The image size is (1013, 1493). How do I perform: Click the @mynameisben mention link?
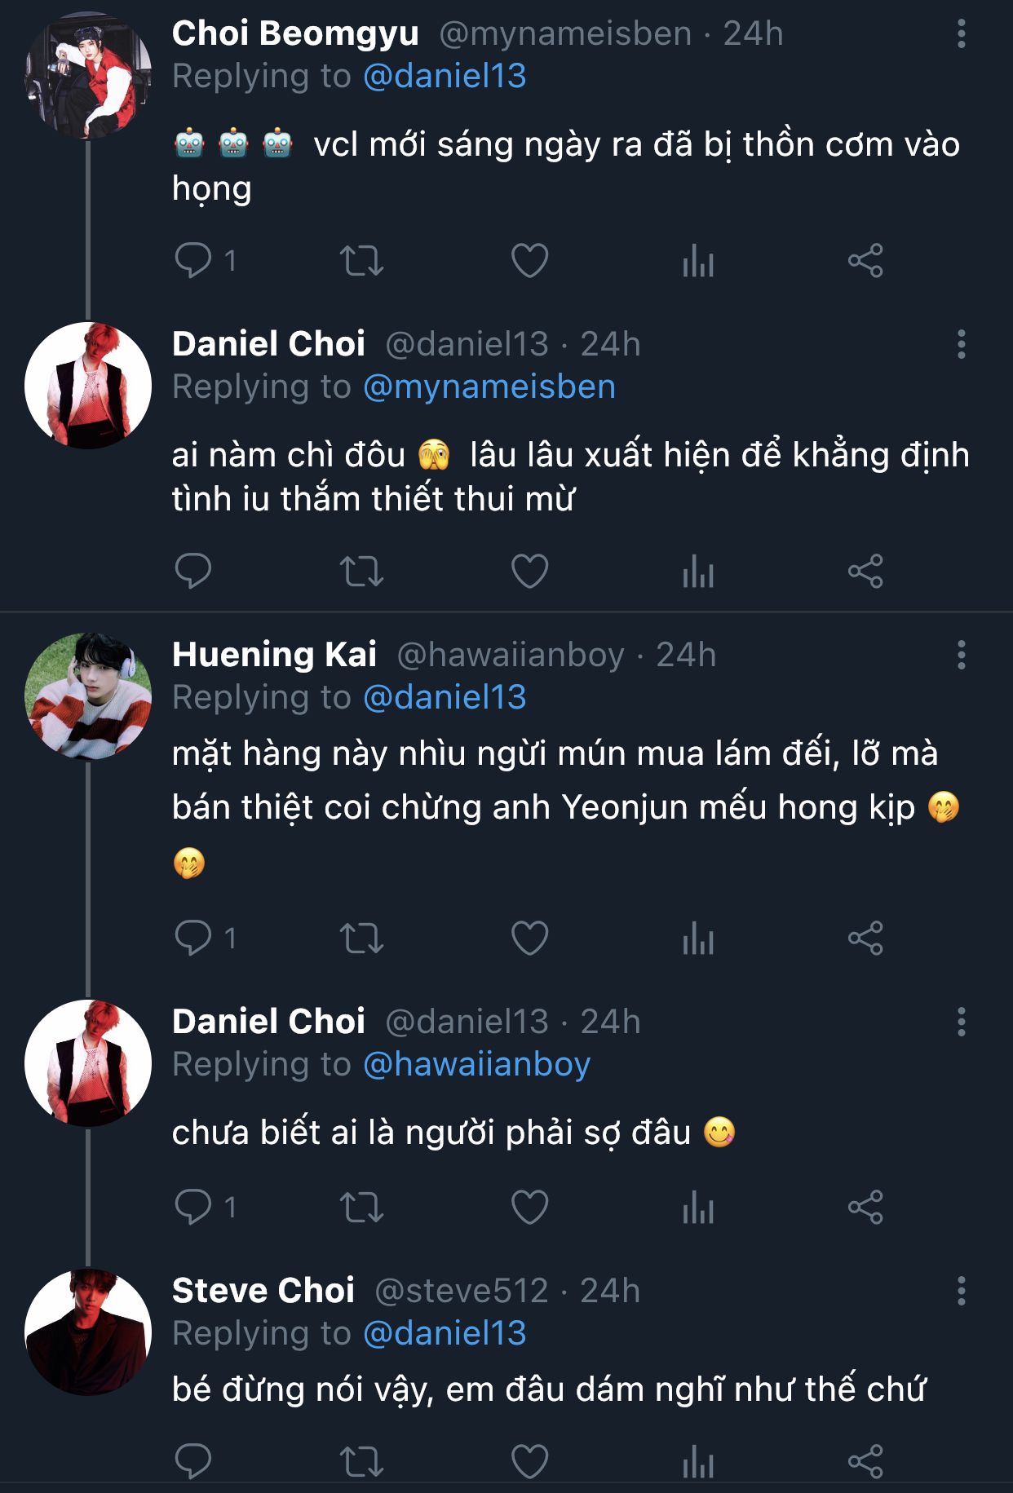[489, 387]
